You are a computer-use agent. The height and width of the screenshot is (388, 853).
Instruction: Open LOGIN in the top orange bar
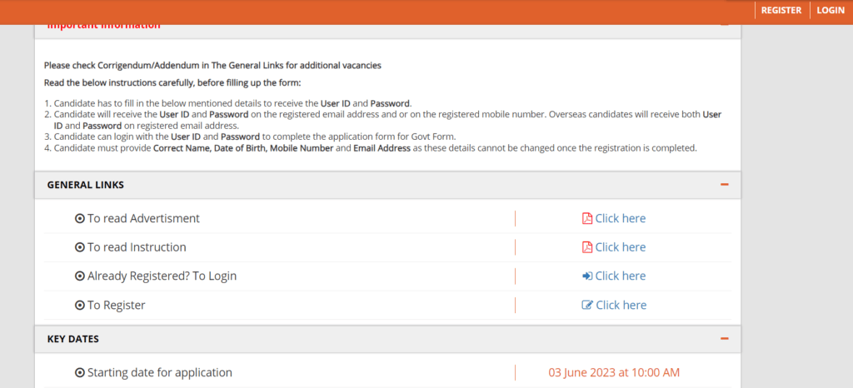pyautogui.click(x=831, y=10)
